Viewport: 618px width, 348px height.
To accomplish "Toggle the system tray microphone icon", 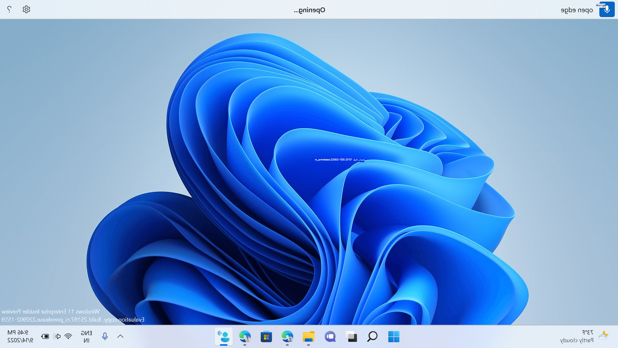I will pos(105,336).
